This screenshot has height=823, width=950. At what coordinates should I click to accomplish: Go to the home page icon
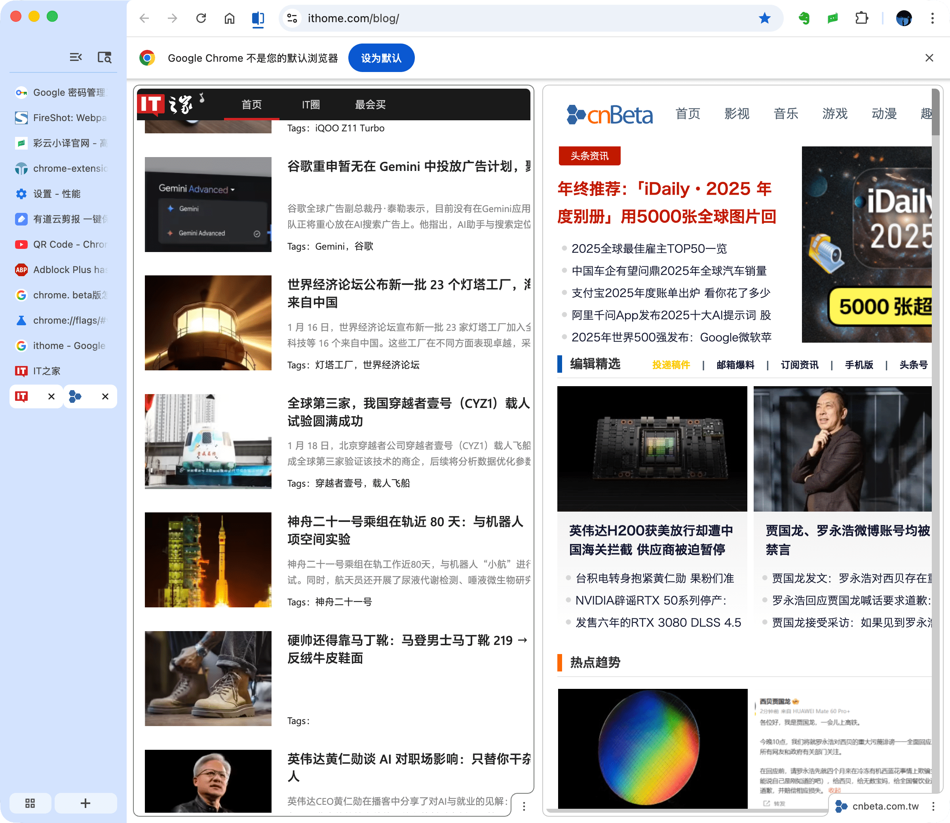[229, 18]
